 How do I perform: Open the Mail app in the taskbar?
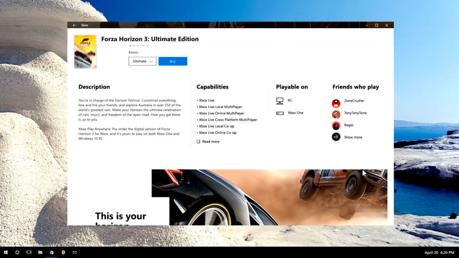(x=75, y=252)
